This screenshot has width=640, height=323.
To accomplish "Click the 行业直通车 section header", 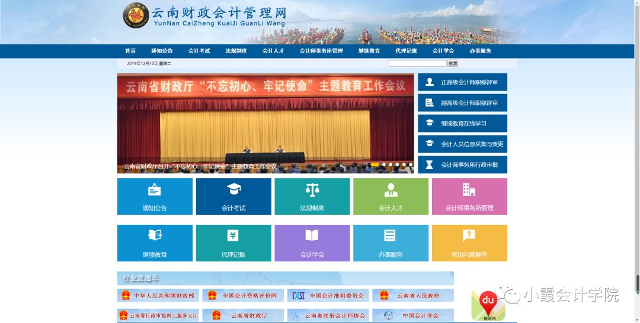I will [x=285, y=278].
